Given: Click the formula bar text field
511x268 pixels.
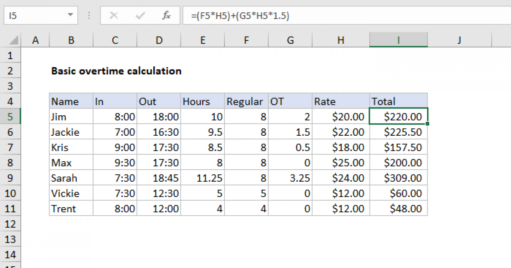Looking at the screenshot, I should tap(341, 16).
